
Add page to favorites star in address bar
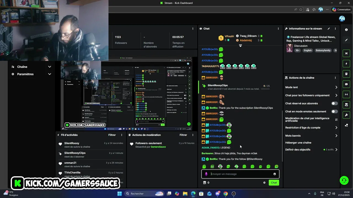coord(301,9)
